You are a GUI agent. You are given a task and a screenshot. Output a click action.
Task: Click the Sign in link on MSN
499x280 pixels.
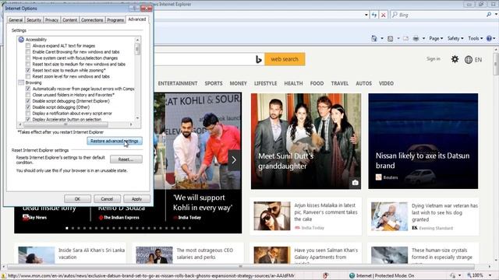pos(434,59)
